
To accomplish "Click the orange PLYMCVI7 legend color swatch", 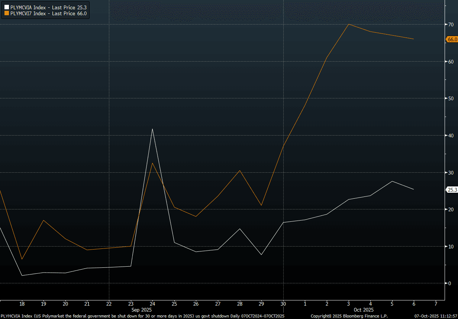I will 6,13.
